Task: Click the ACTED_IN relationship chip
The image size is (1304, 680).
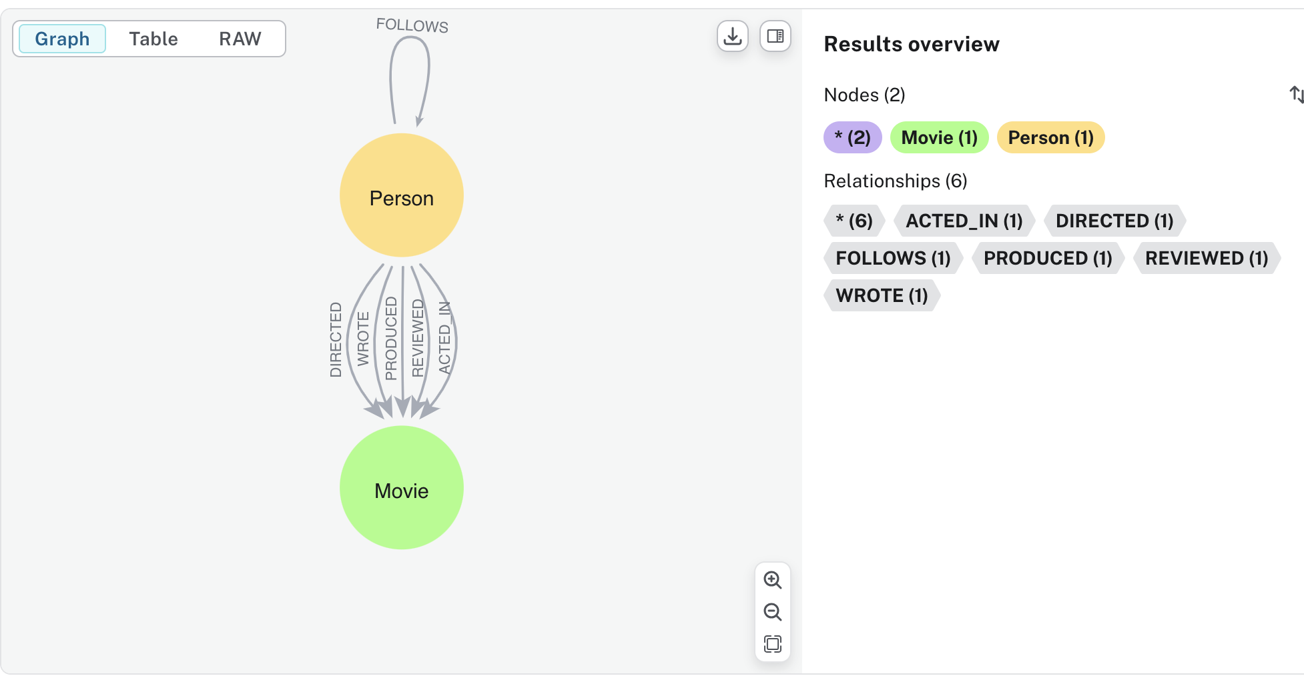Action: click(x=964, y=221)
